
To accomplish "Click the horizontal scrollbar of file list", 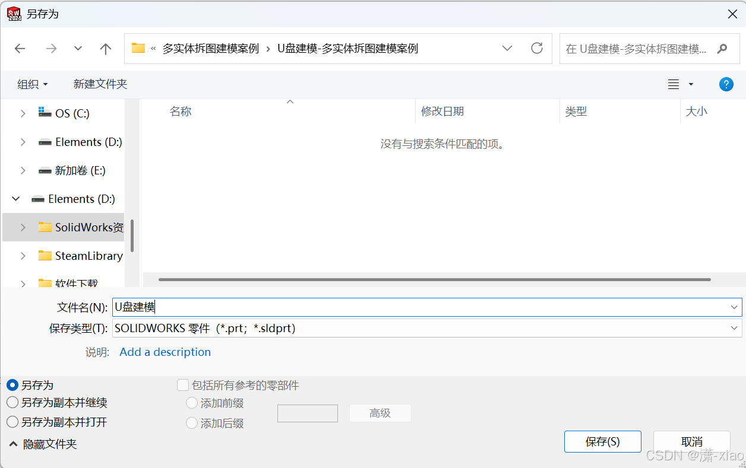I will click(x=435, y=279).
